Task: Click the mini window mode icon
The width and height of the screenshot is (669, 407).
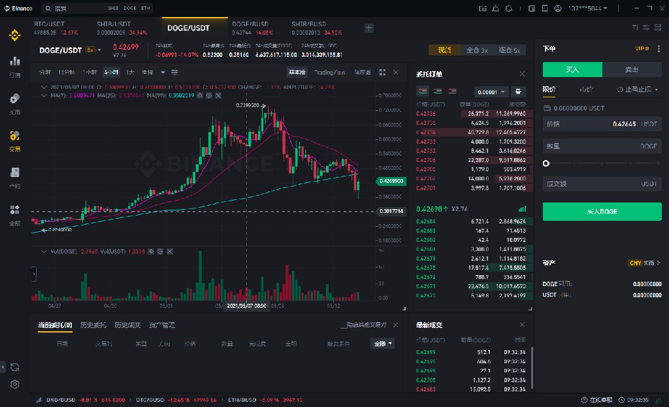Action: 483,8
